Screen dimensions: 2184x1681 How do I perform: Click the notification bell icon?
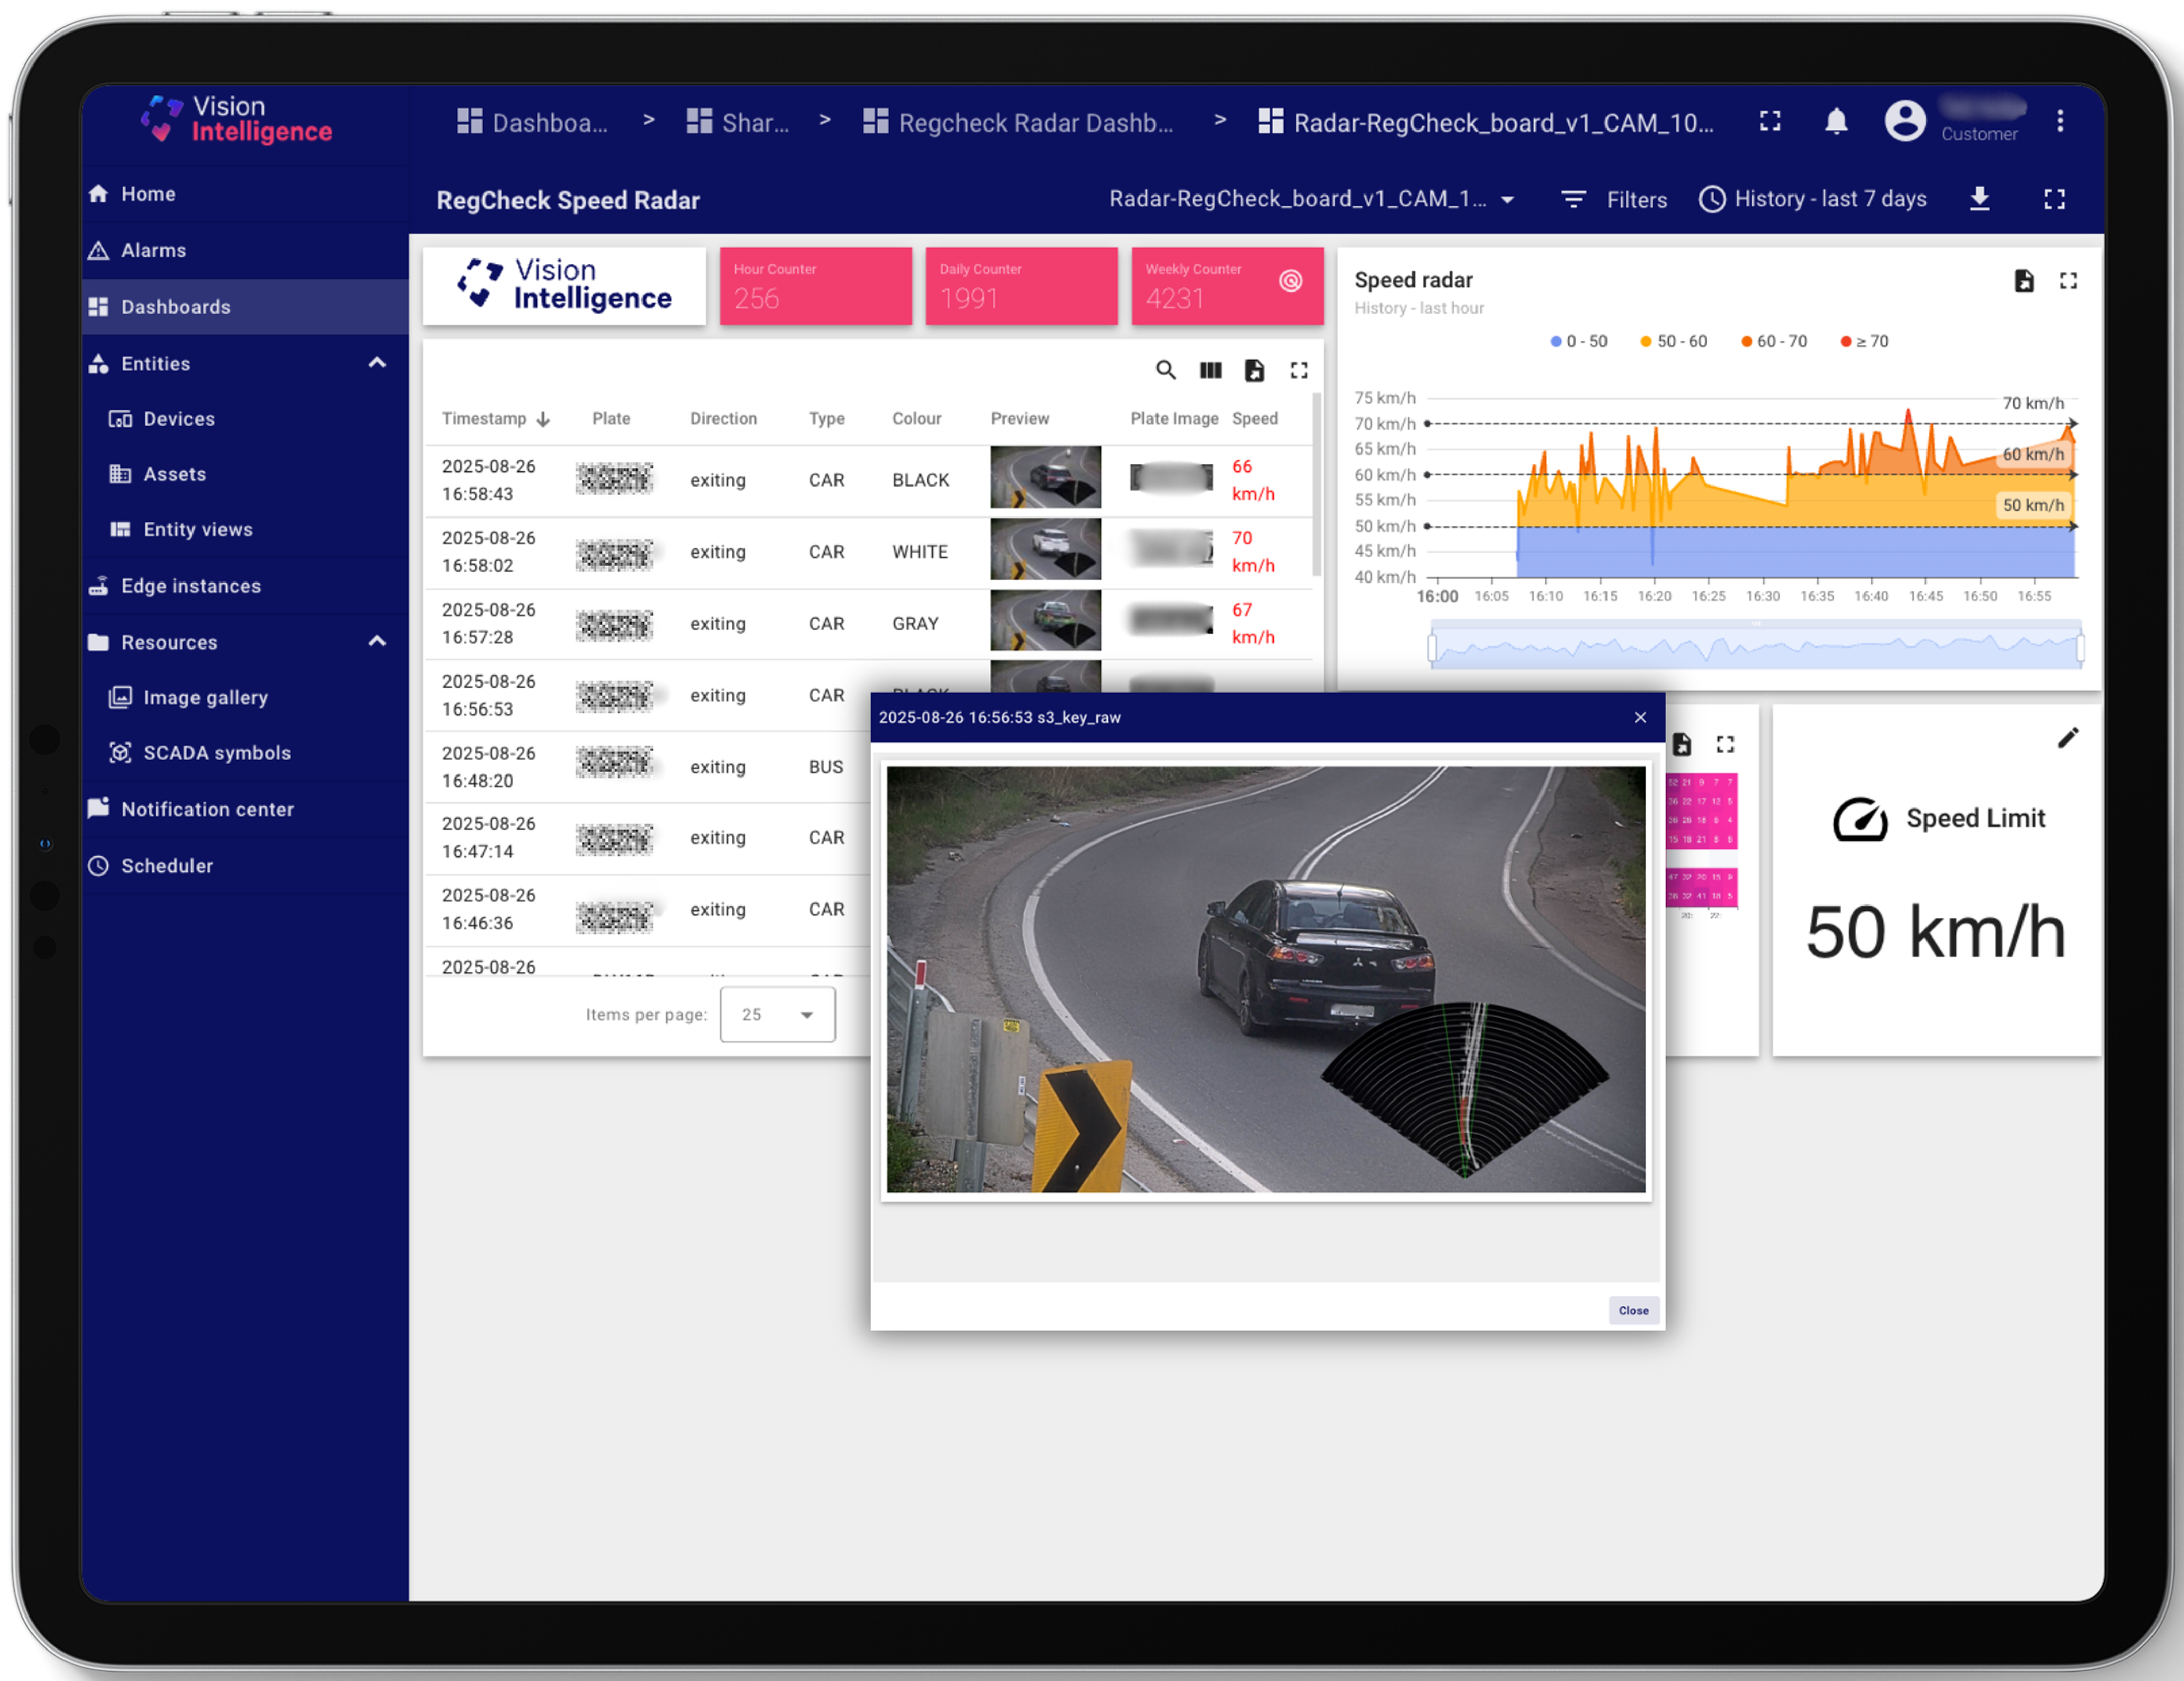tap(1836, 122)
